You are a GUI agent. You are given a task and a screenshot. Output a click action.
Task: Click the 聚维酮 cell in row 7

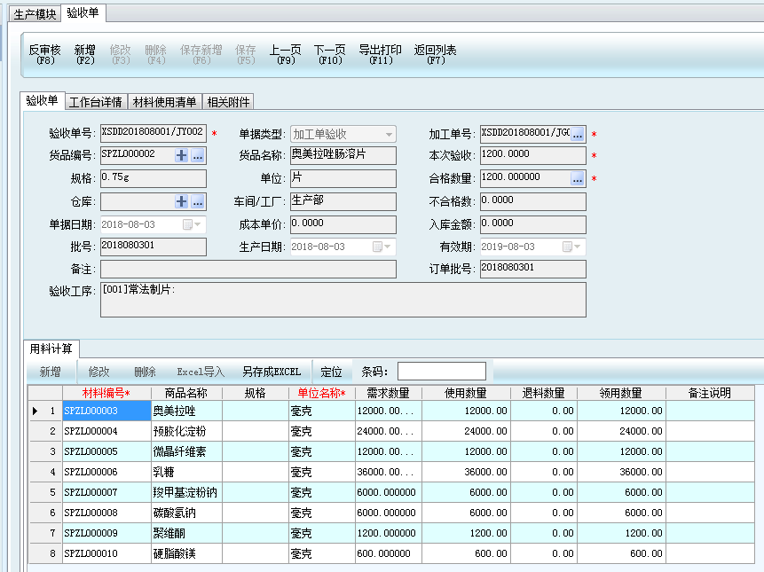pyautogui.click(x=186, y=534)
